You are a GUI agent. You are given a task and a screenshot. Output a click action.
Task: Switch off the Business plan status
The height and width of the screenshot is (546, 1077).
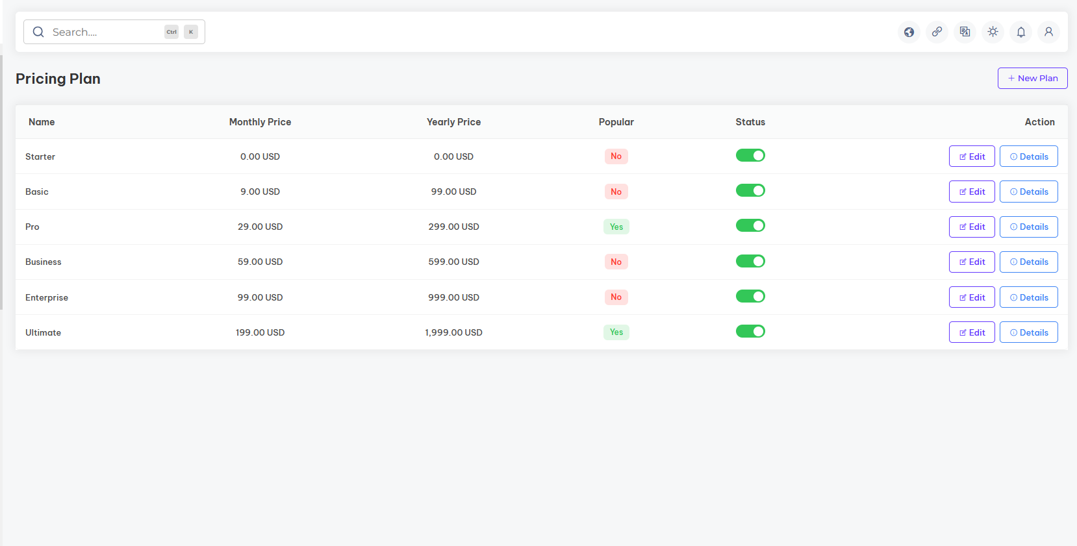tap(750, 261)
